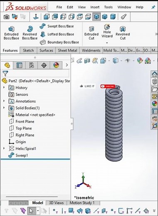Select the Normal To view icon
Image resolution: width=158 pixels, height=216 pixels.
[36, 17]
